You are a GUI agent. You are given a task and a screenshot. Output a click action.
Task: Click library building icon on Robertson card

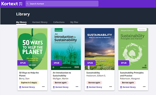tap(121, 87)
